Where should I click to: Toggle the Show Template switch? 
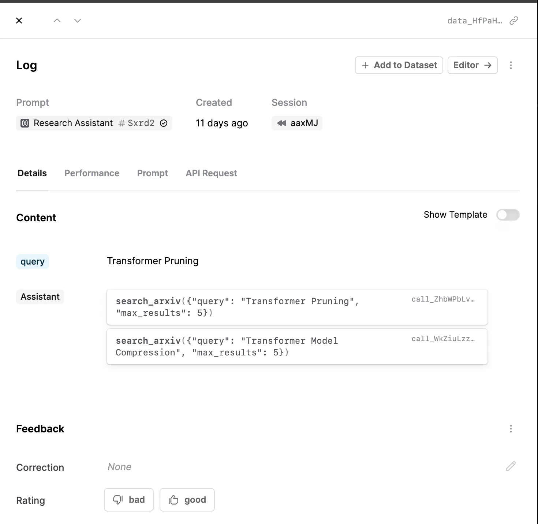[x=508, y=215]
